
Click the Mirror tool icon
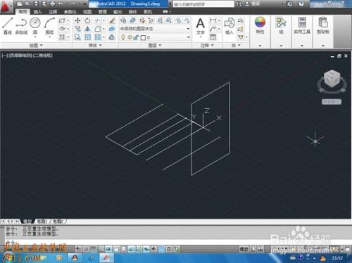click(x=87, y=29)
